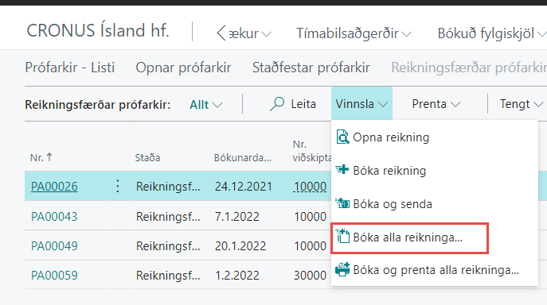Click the Opna reikning document icon
This screenshot has height=305, width=547.
(x=342, y=137)
